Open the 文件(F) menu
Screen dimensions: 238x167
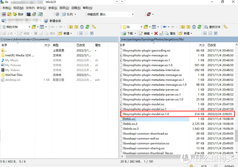coord(30,8)
